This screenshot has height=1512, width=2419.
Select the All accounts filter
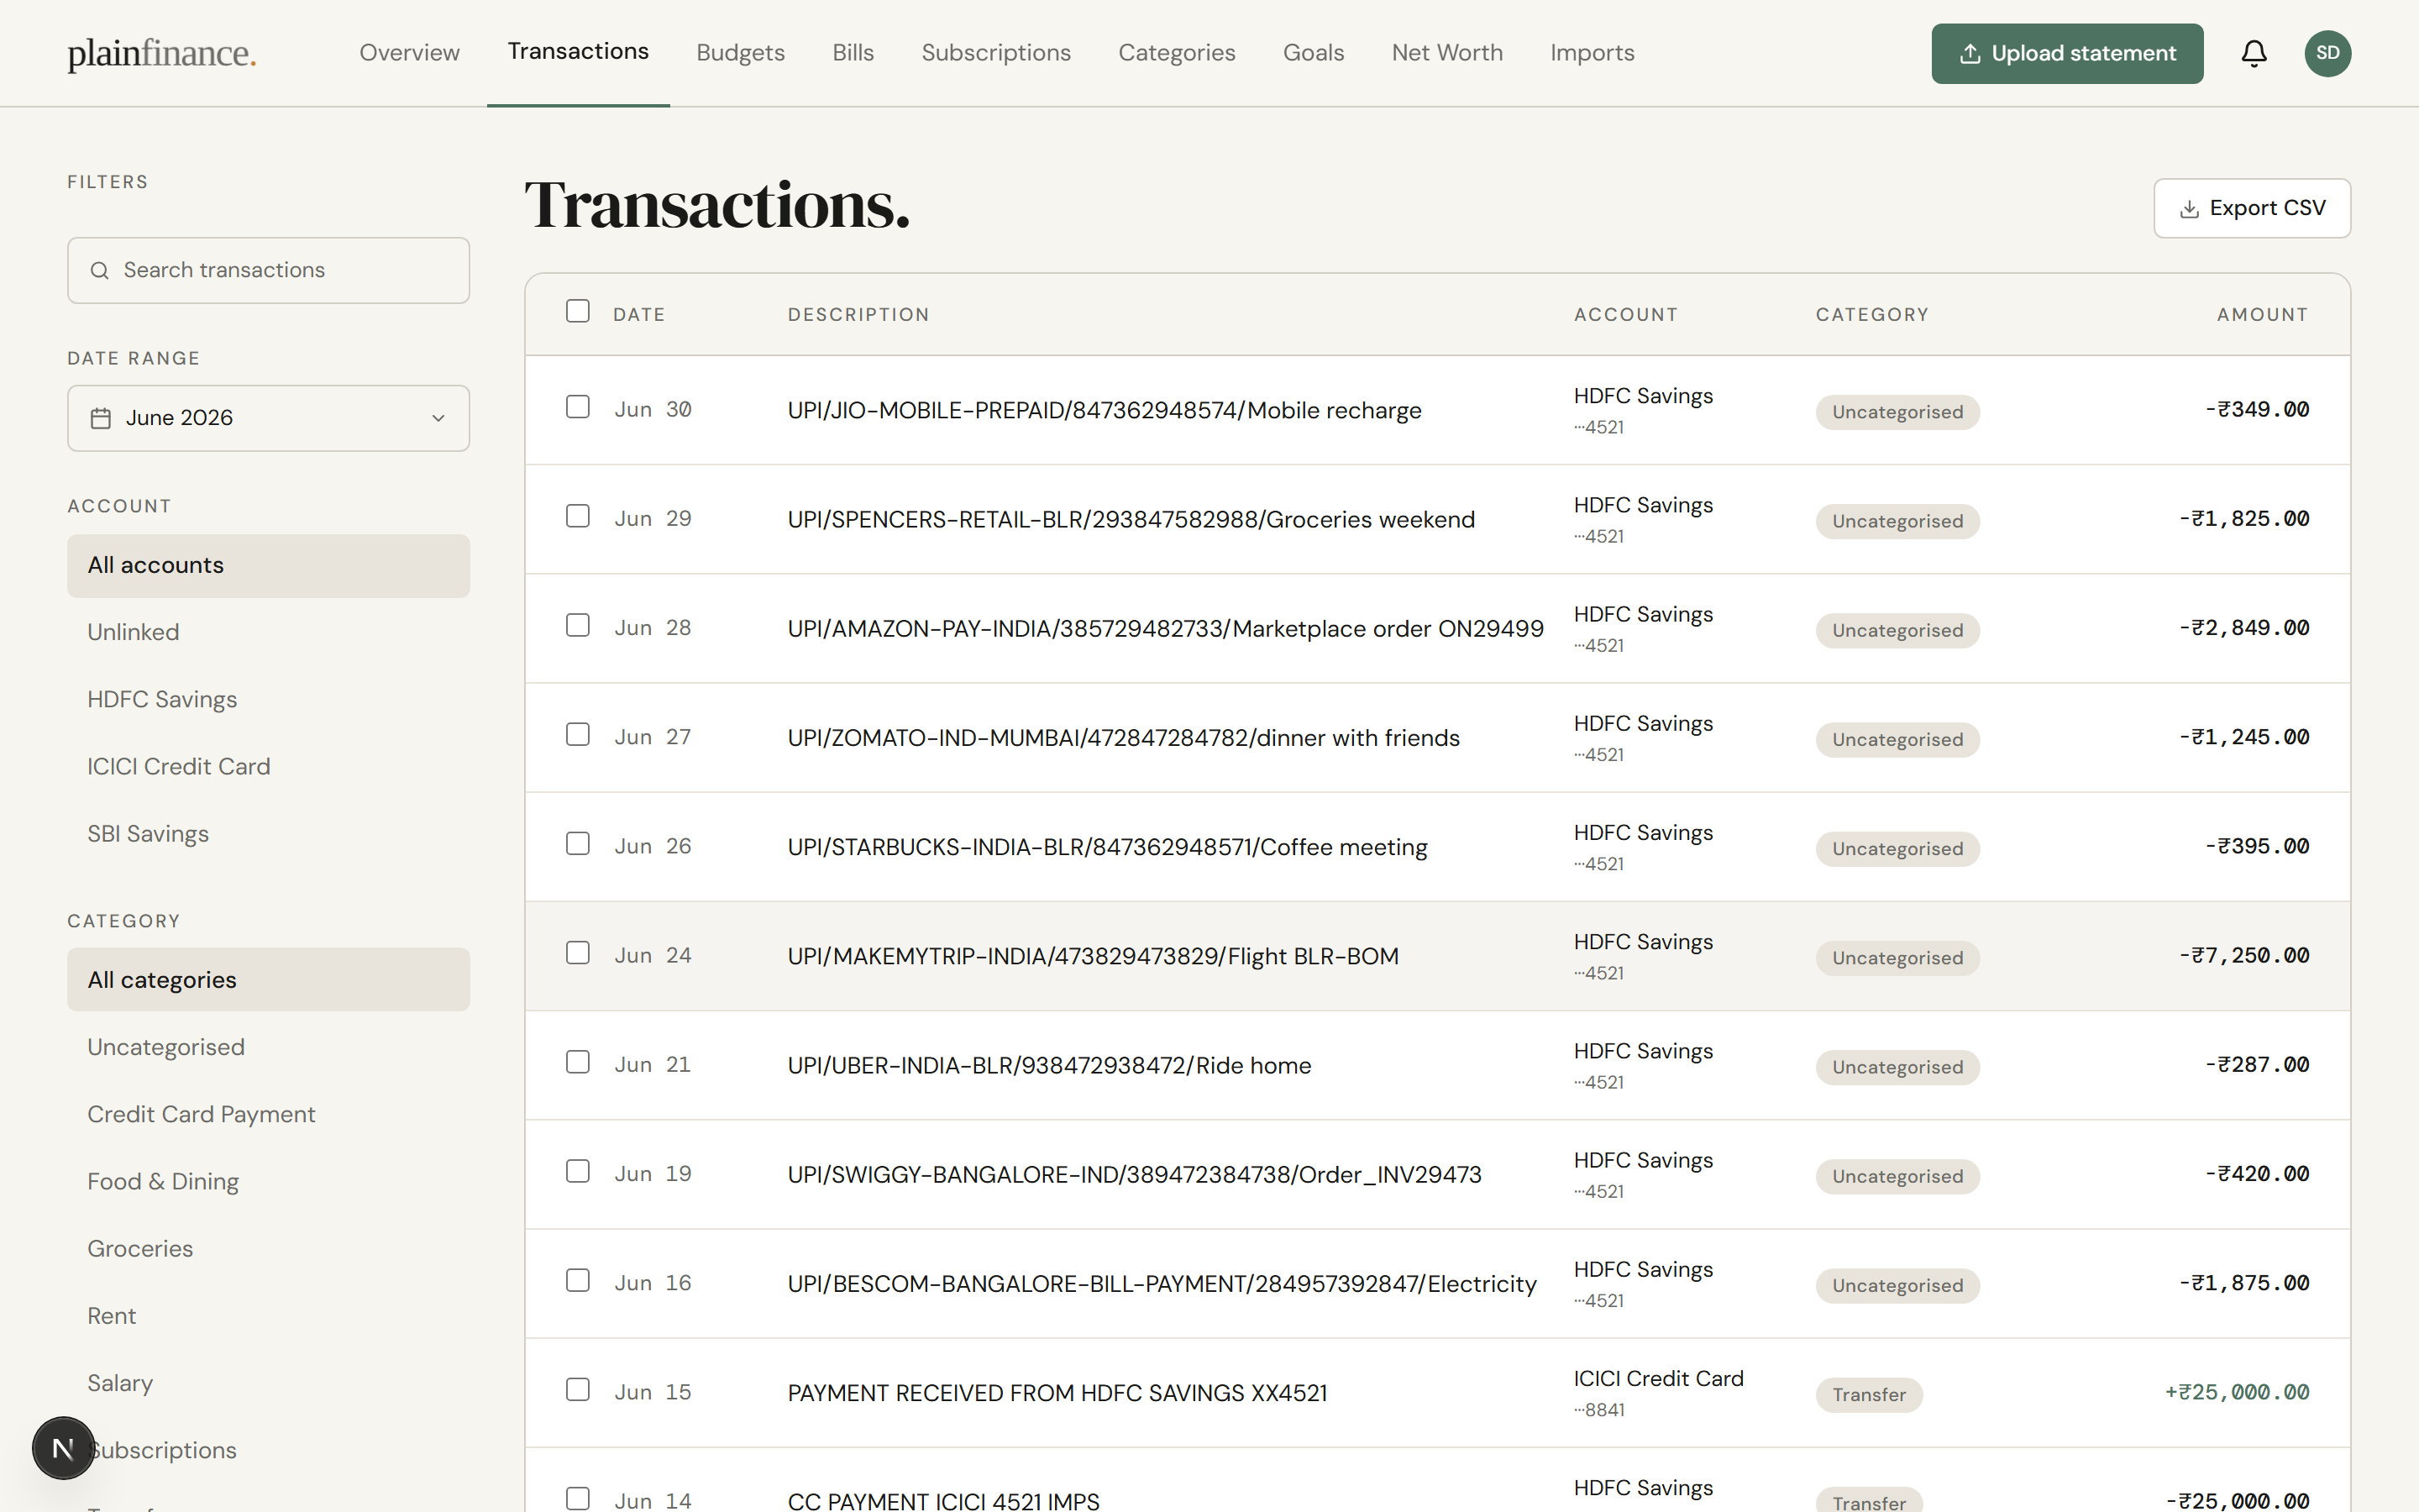point(268,566)
